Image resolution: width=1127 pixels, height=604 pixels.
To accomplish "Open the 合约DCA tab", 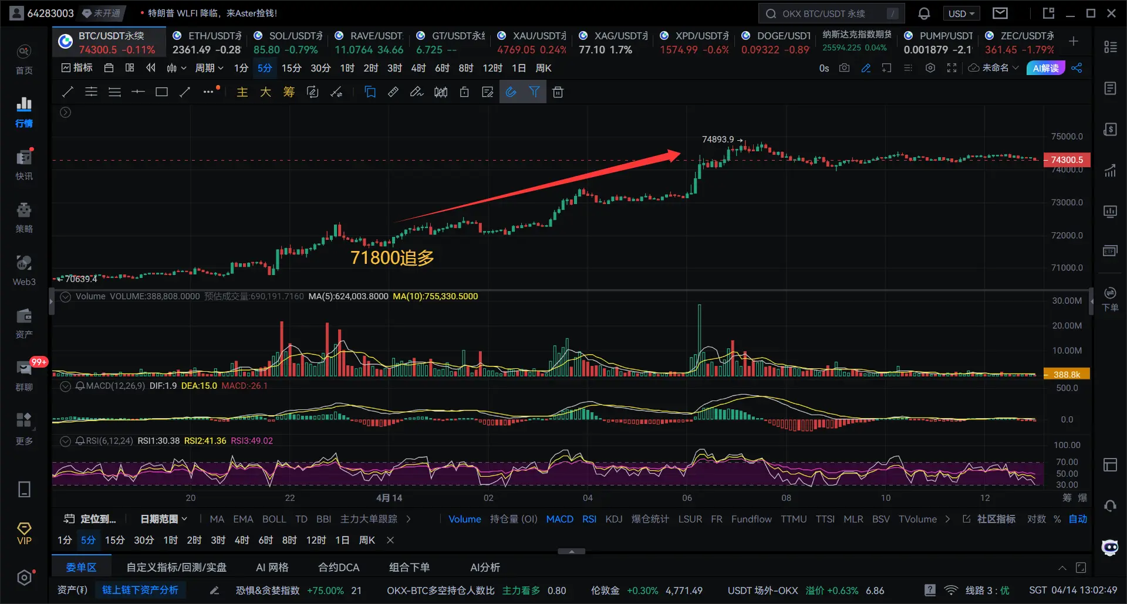I will click(339, 568).
